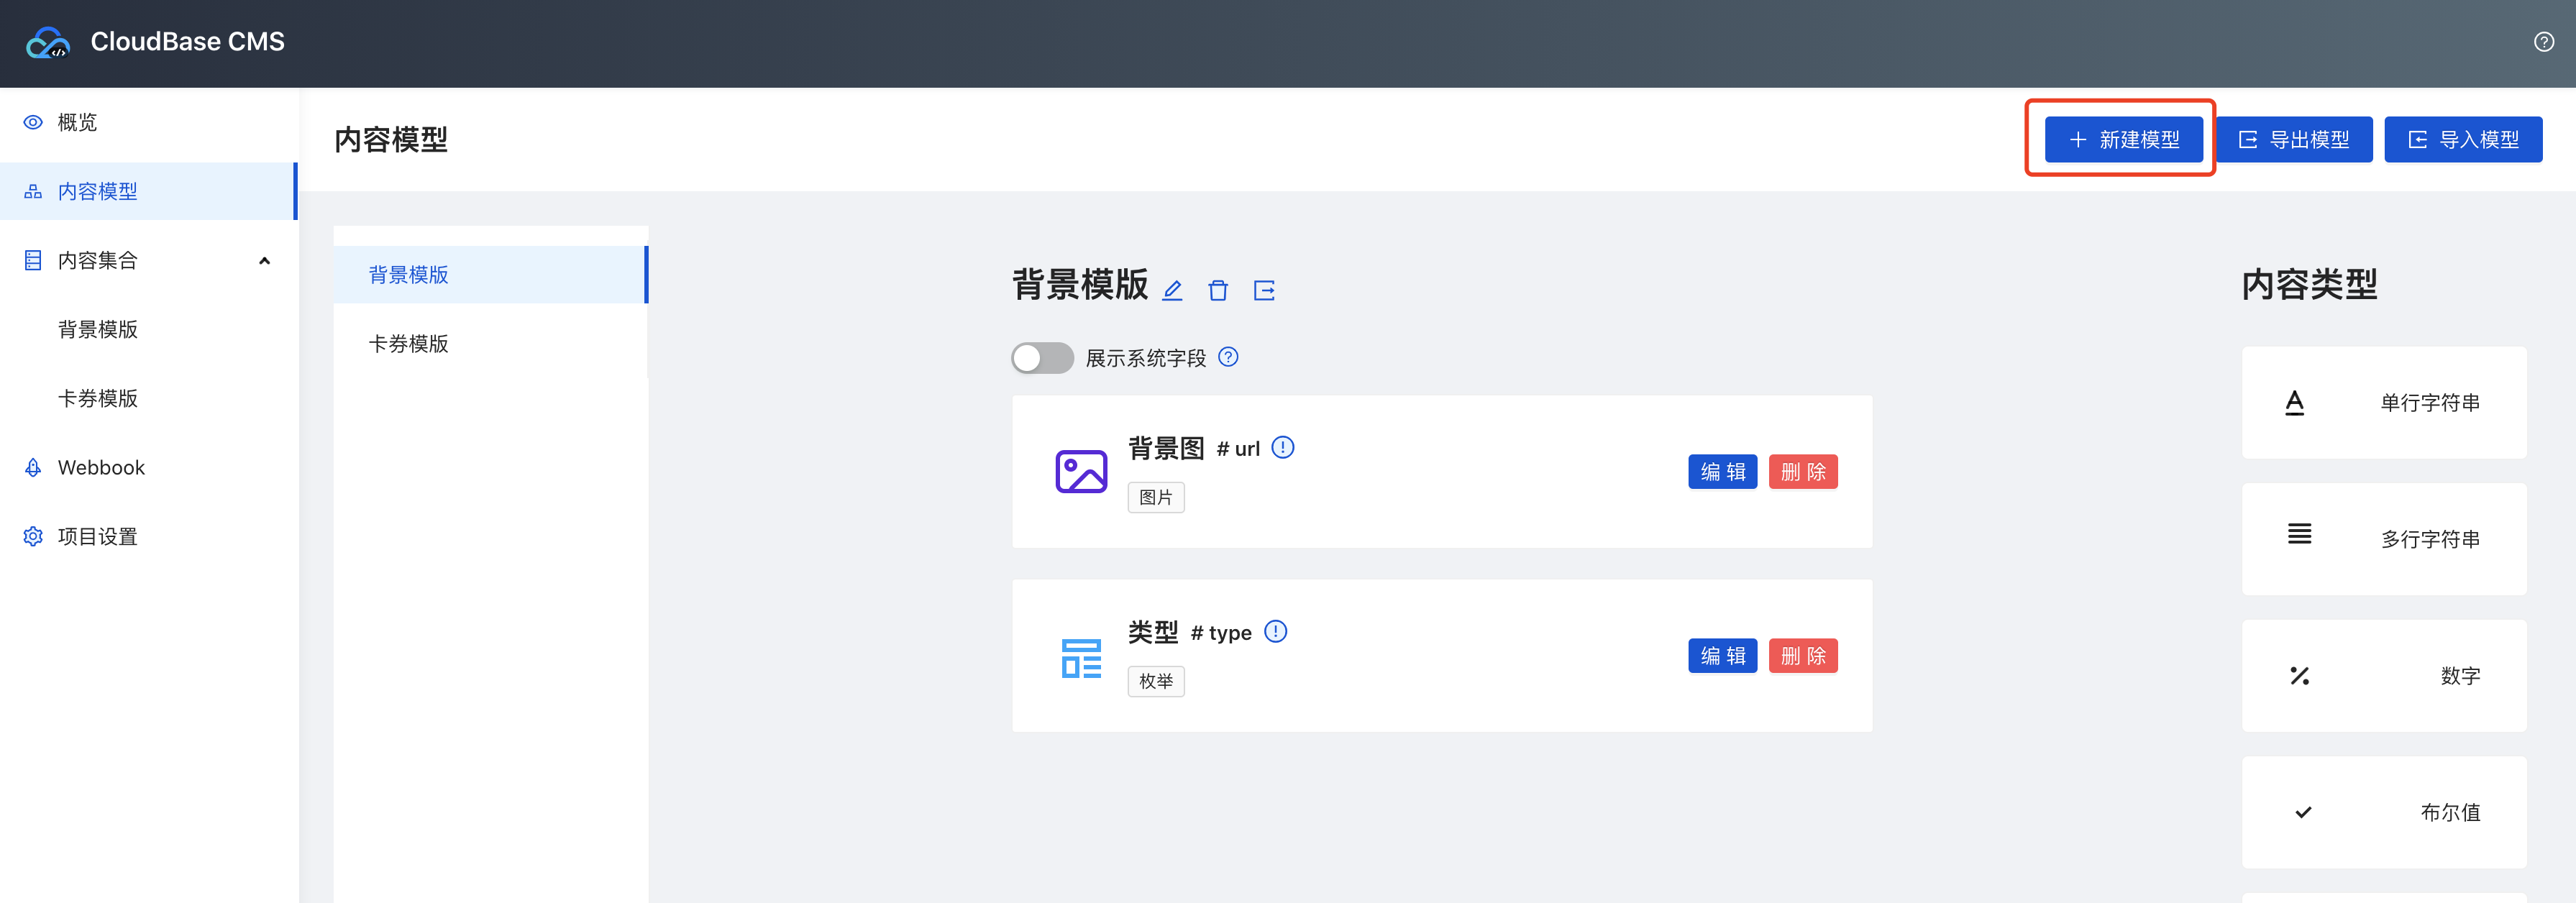Viewport: 2576px width, 903px height.
Task: Click trash icon next to 背景模版 title
Action: (x=1217, y=290)
